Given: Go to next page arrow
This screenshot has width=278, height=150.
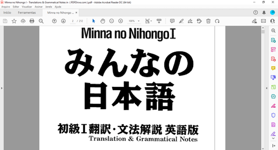Looking at the screenshot, I should coord(63,21).
